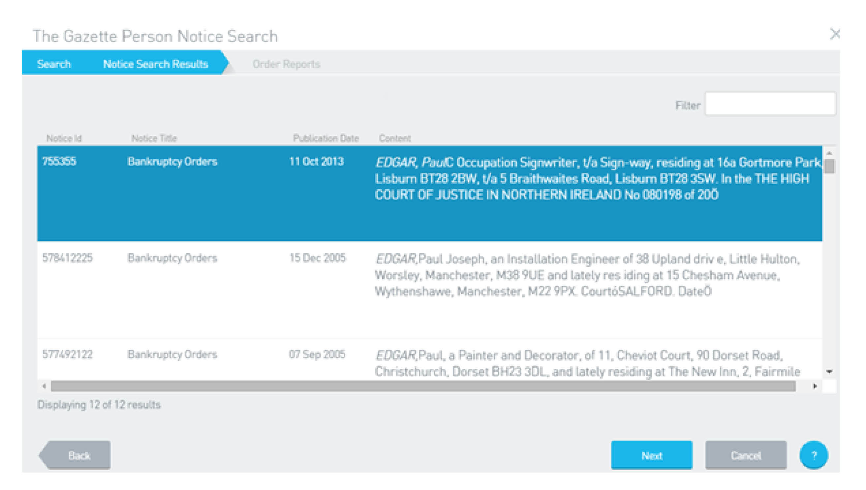Click the vertical scrollbar thumb
This screenshot has width=866, height=490.
click(x=829, y=166)
